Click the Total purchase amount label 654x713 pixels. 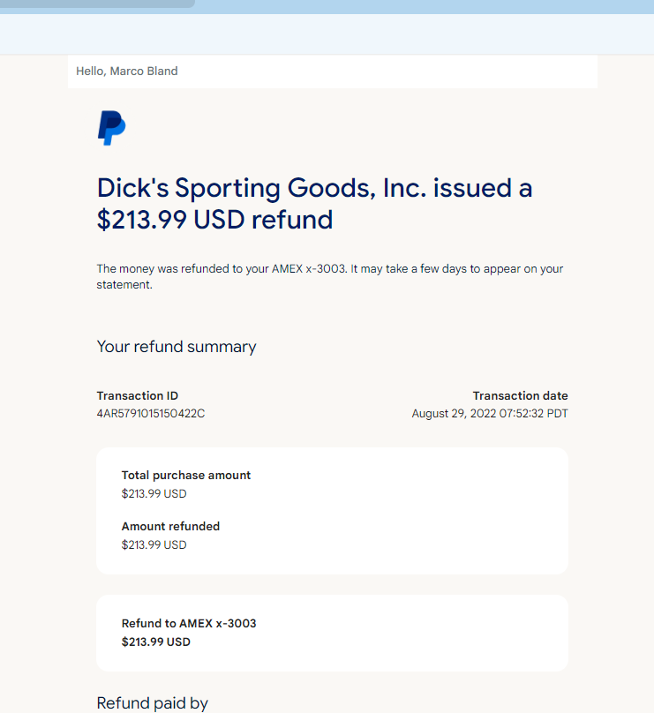186,475
